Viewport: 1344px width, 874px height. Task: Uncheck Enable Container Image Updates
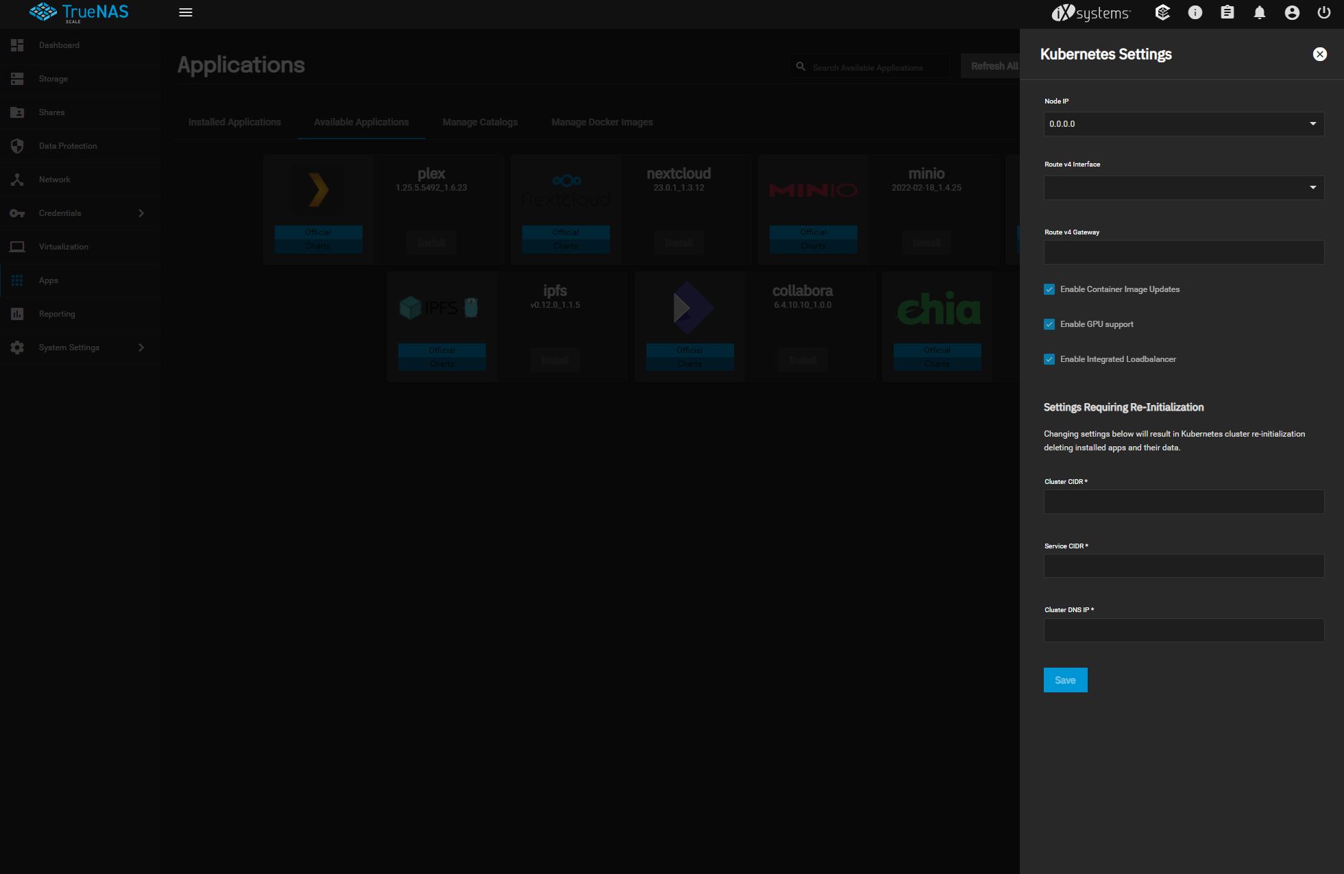pyautogui.click(x=1049, y=289)
